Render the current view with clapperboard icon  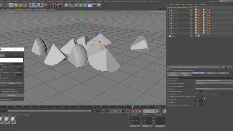tap(51, 5)
